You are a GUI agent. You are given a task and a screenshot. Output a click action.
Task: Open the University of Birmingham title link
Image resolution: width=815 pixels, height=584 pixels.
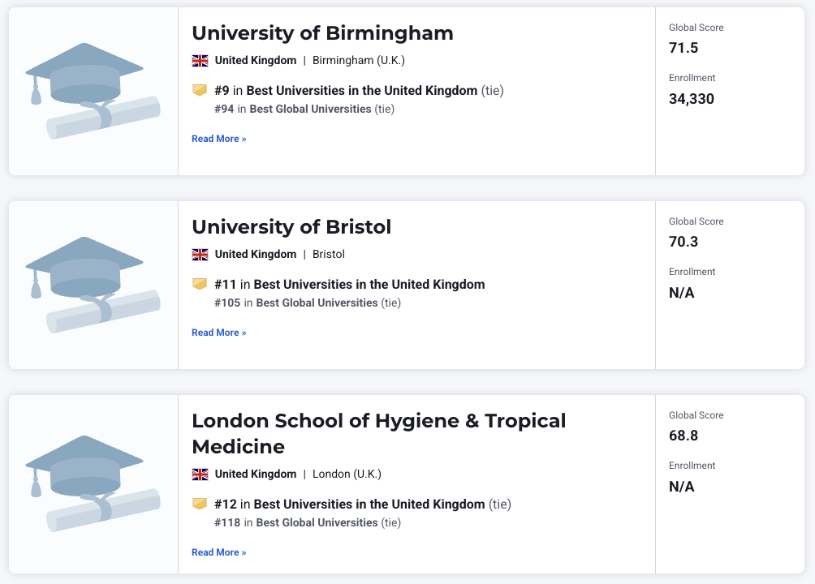[322, 33]
